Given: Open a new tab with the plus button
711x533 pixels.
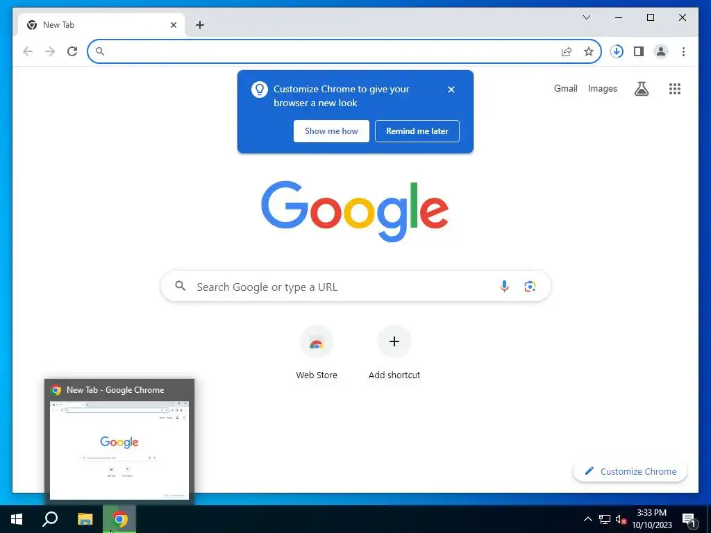Looking at the screenshot, I should click(200, 25).
